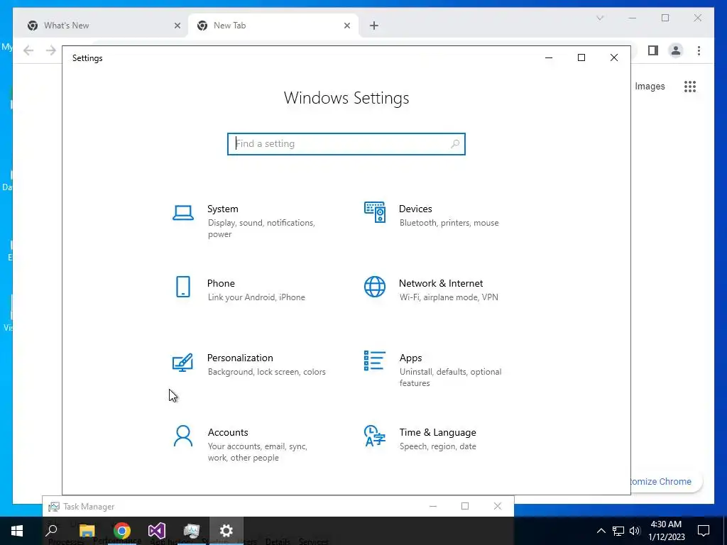727x545 pixels.
Task: Click the 4:30 AM clock in taskbar
Action: click(666, 524)
